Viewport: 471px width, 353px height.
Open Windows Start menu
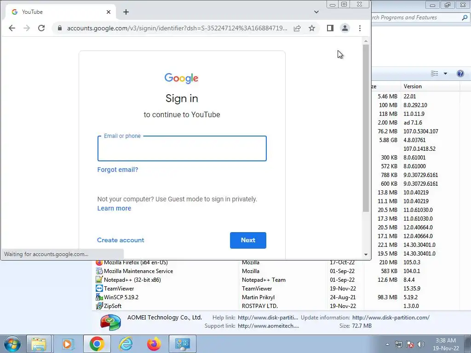12,344
